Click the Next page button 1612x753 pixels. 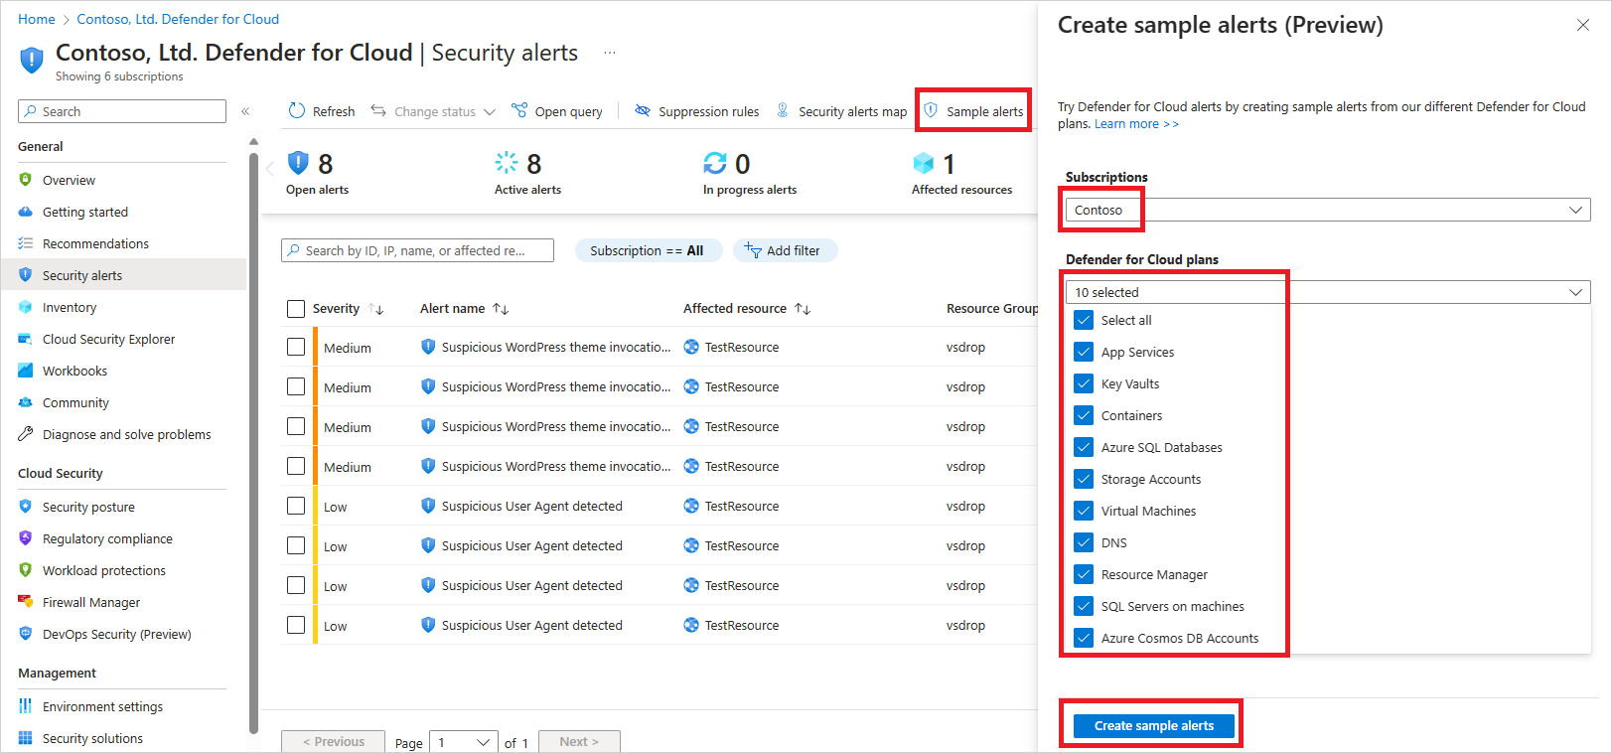click(579, 742)
